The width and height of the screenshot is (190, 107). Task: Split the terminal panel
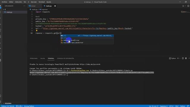(x=183, y=58)
